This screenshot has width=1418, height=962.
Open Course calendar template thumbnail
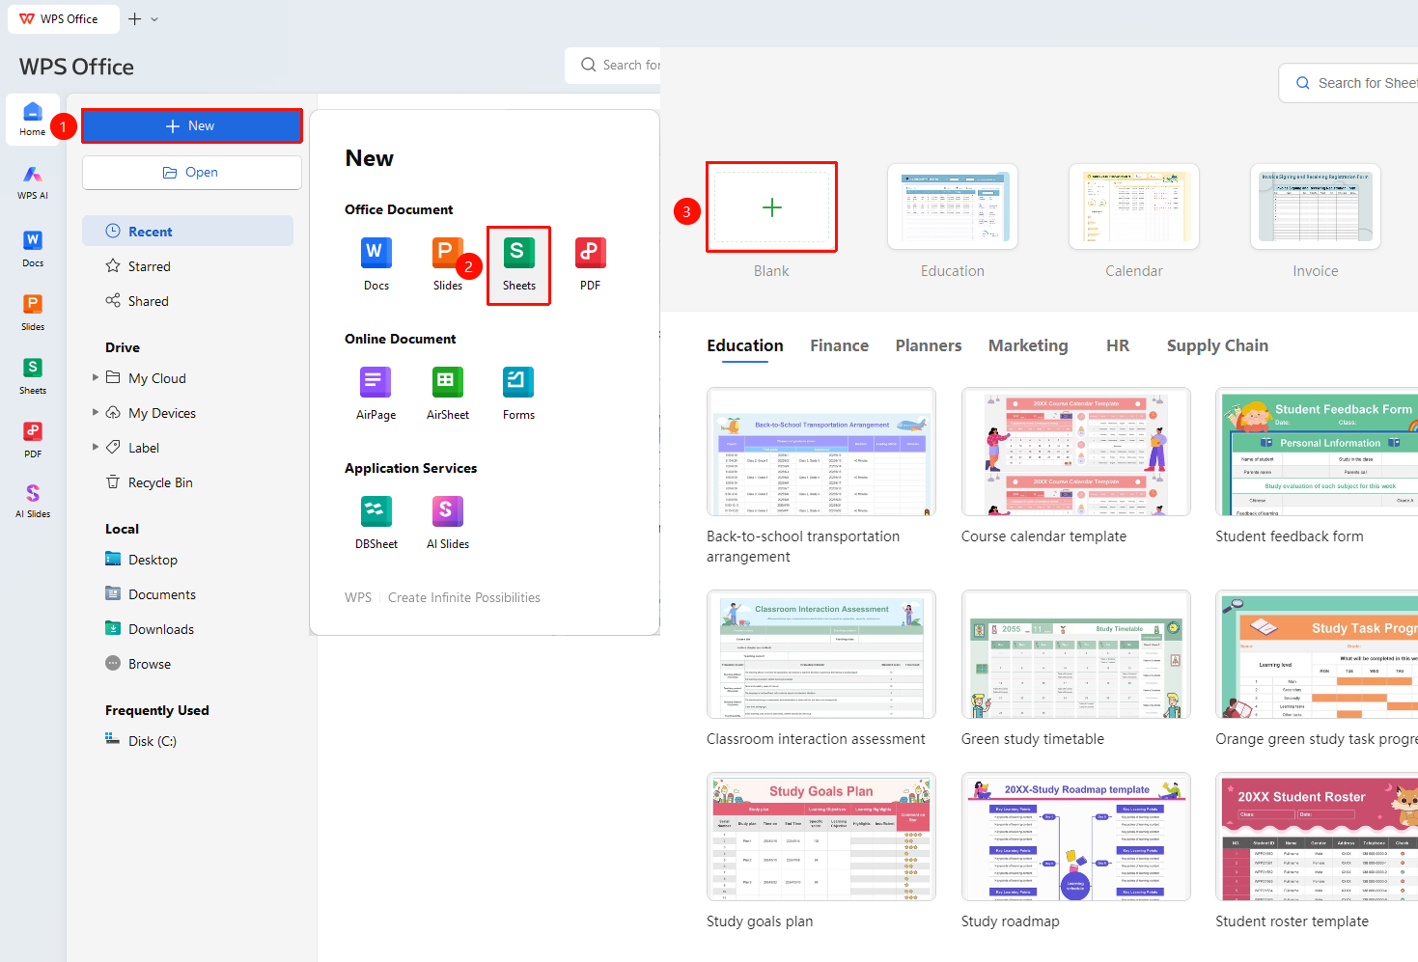[x=1076, y=452]
